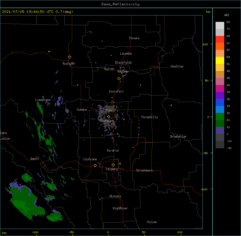The height and width of the screenshot is (236, 241).
Task: Click the Stettler town label
Action: 177,66
